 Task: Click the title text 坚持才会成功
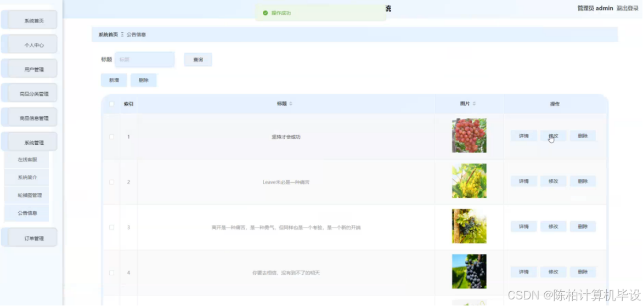pos(286,137)
